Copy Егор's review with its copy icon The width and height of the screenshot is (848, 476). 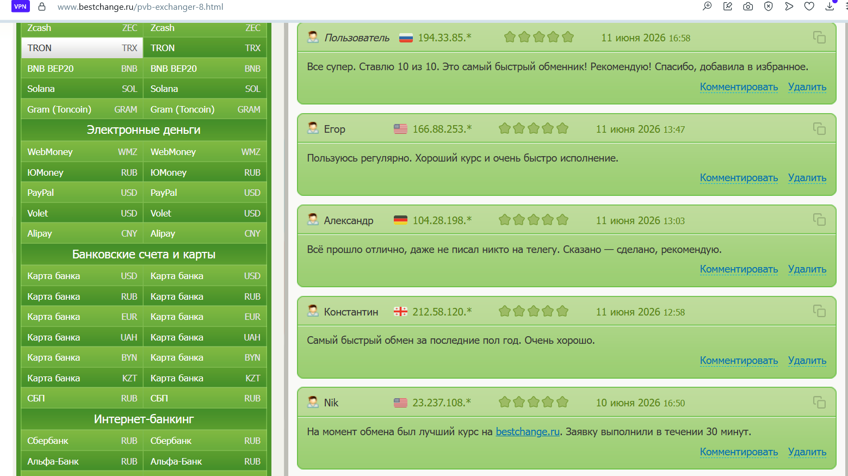[x=819, y=128]
